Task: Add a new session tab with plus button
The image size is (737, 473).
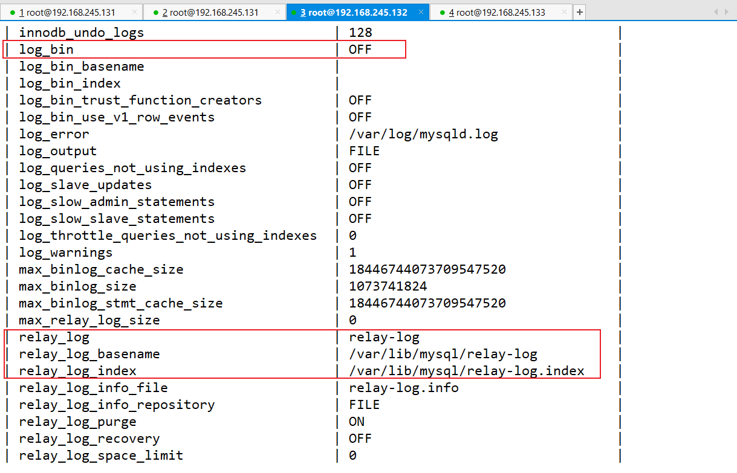Action: point(579,12)
